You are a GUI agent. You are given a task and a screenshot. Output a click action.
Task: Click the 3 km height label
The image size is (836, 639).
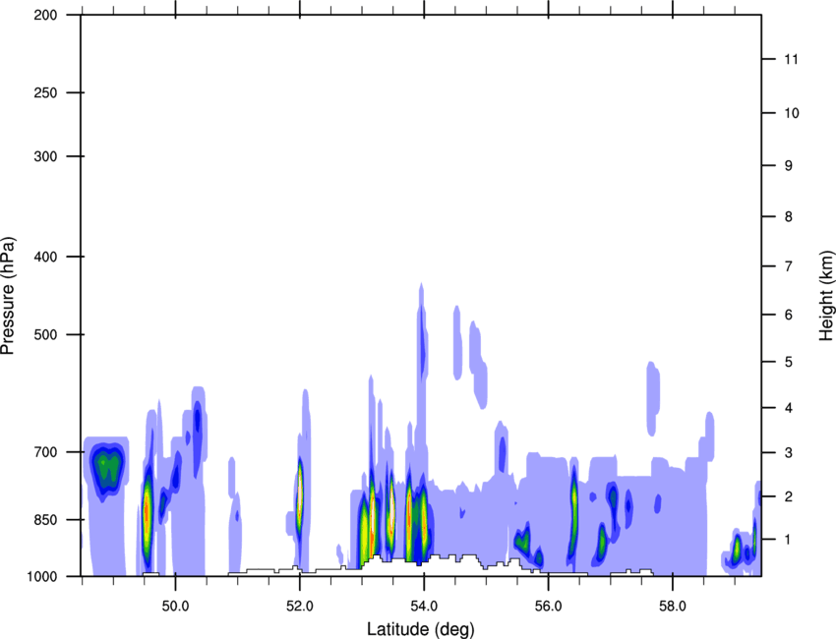[789, 452]
